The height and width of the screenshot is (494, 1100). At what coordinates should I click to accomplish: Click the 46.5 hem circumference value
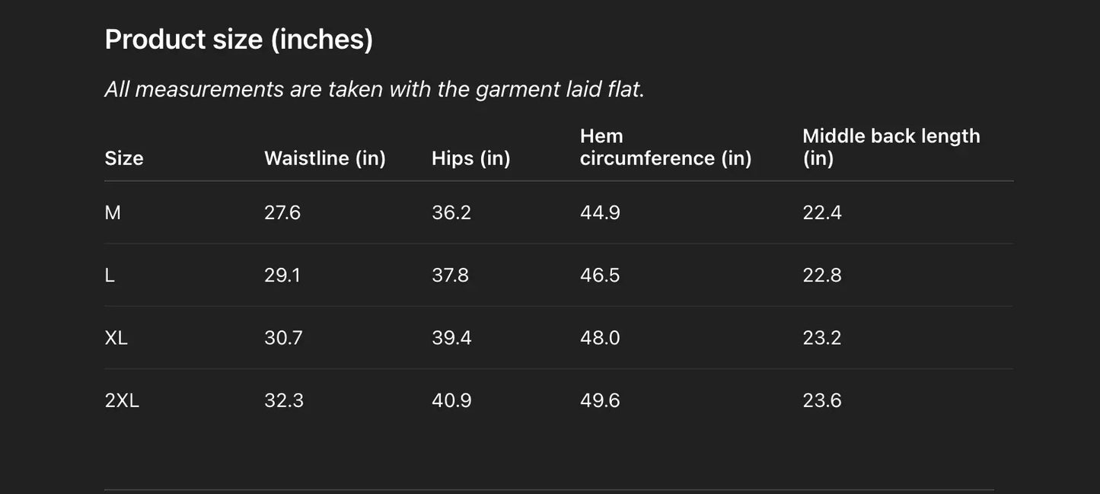pyautogui.click(x=600, y=275)
